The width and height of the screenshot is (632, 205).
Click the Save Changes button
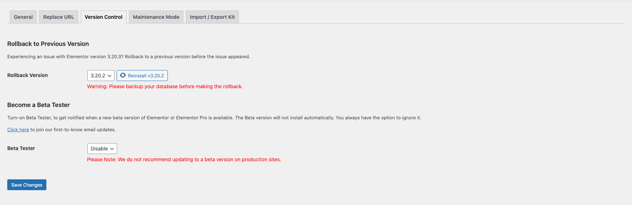pyautogui.click(x=27, y=185)
